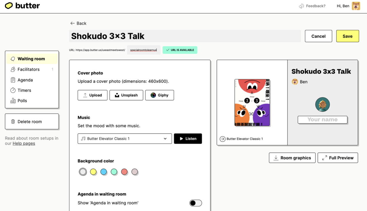Screen dimensions: 367x211
Task: Open the Timers section
Action: pos(32,90)
